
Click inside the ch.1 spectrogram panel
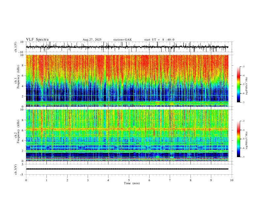pos(127,81)
